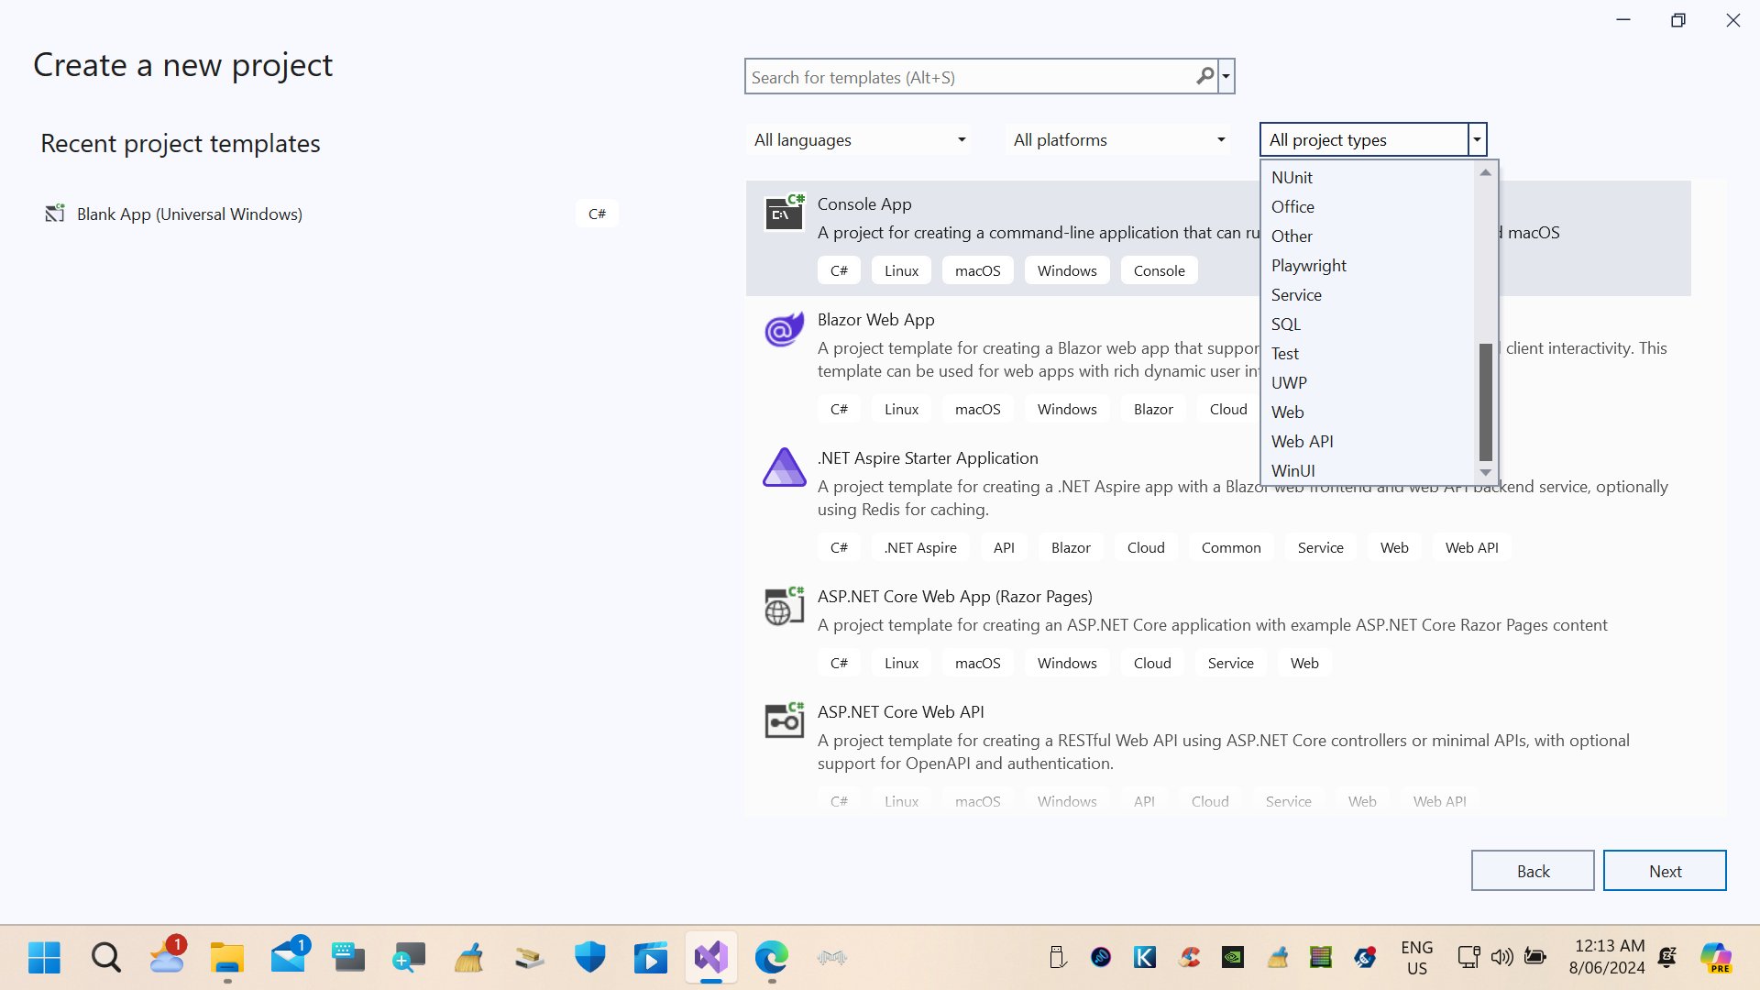
Task: Select Other from project types list
Action: (x=1369, y=236)
